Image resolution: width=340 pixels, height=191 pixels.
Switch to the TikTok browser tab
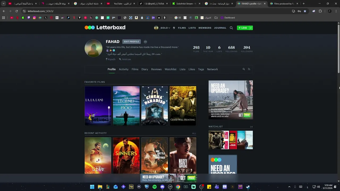point(154,4)
